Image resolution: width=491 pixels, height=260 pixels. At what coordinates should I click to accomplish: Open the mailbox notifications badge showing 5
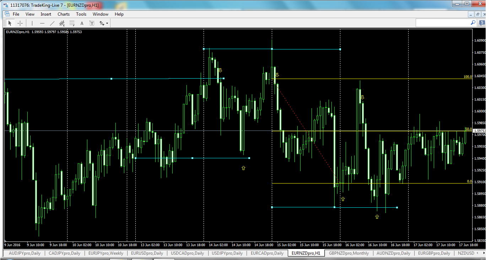click(x=481, y=22)
